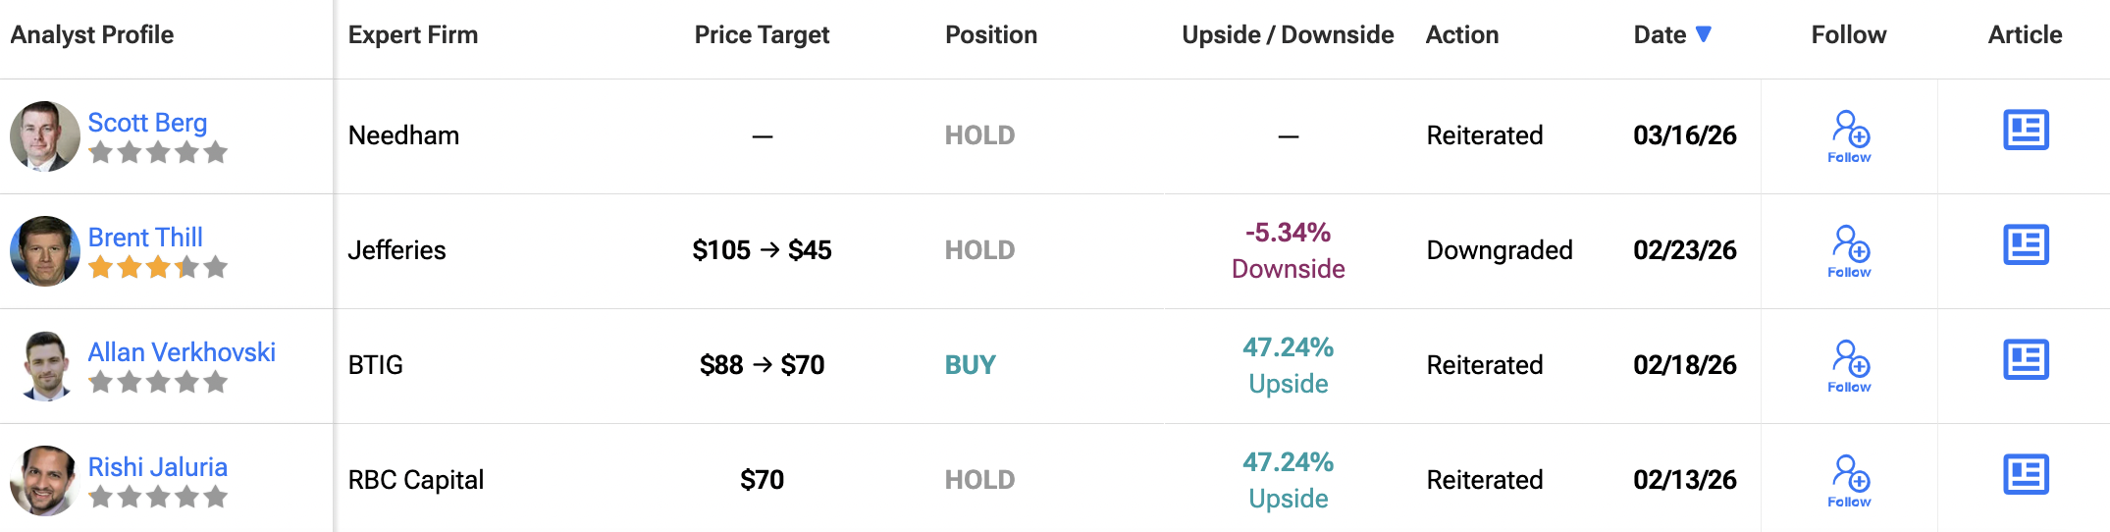Toggle Date column sort arrow
The width and height of the screenshot is (2110, 532).
pos(1704,34)
